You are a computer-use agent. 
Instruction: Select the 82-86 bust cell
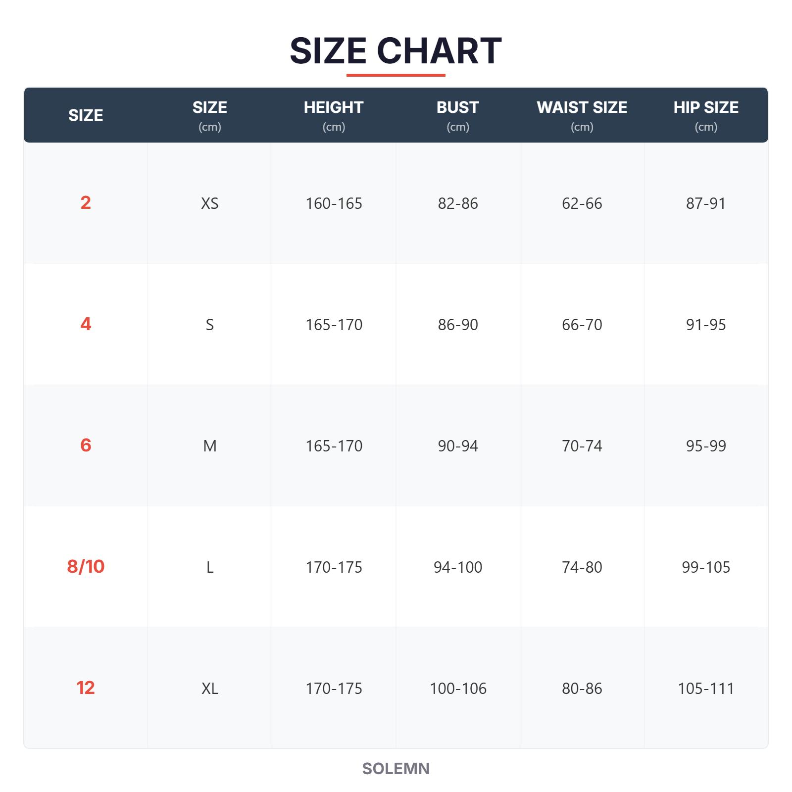458,203
